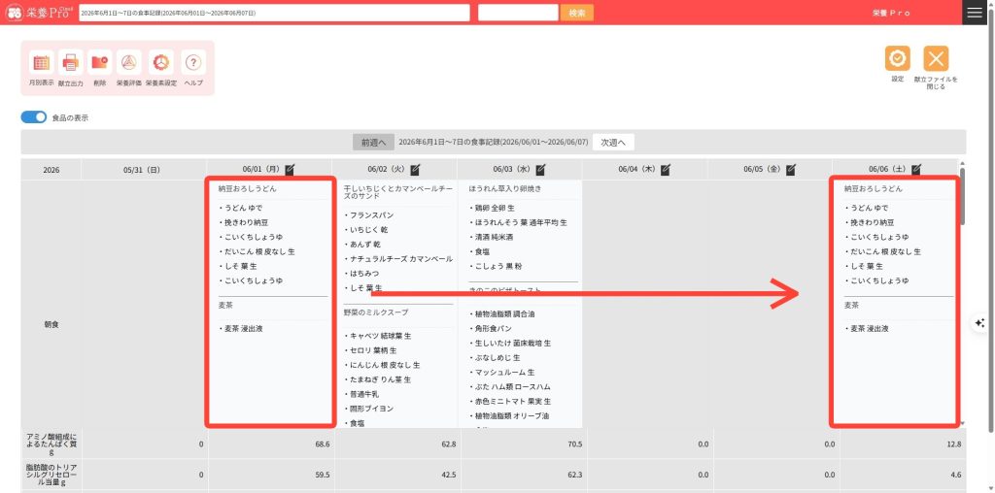Click the protein value 70.5
Viewport: 995px width, 493px height.
pos(575,444)
